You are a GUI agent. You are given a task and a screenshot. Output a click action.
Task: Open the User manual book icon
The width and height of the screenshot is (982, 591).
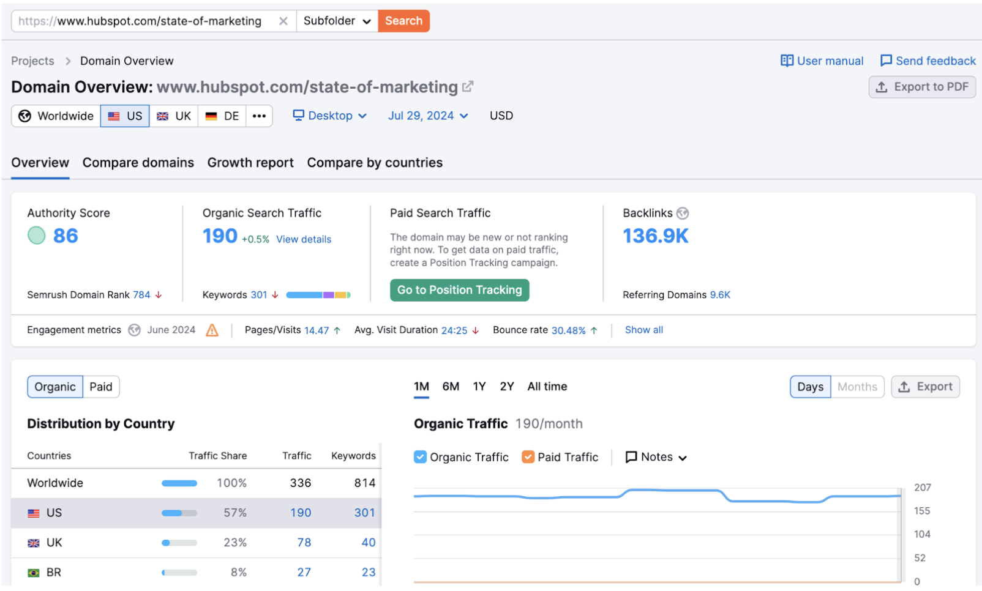tap(787, 61)
